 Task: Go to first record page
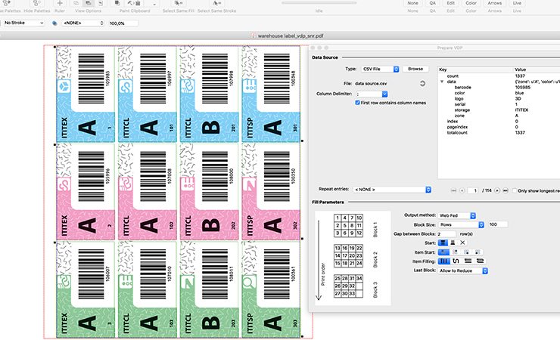453,190
